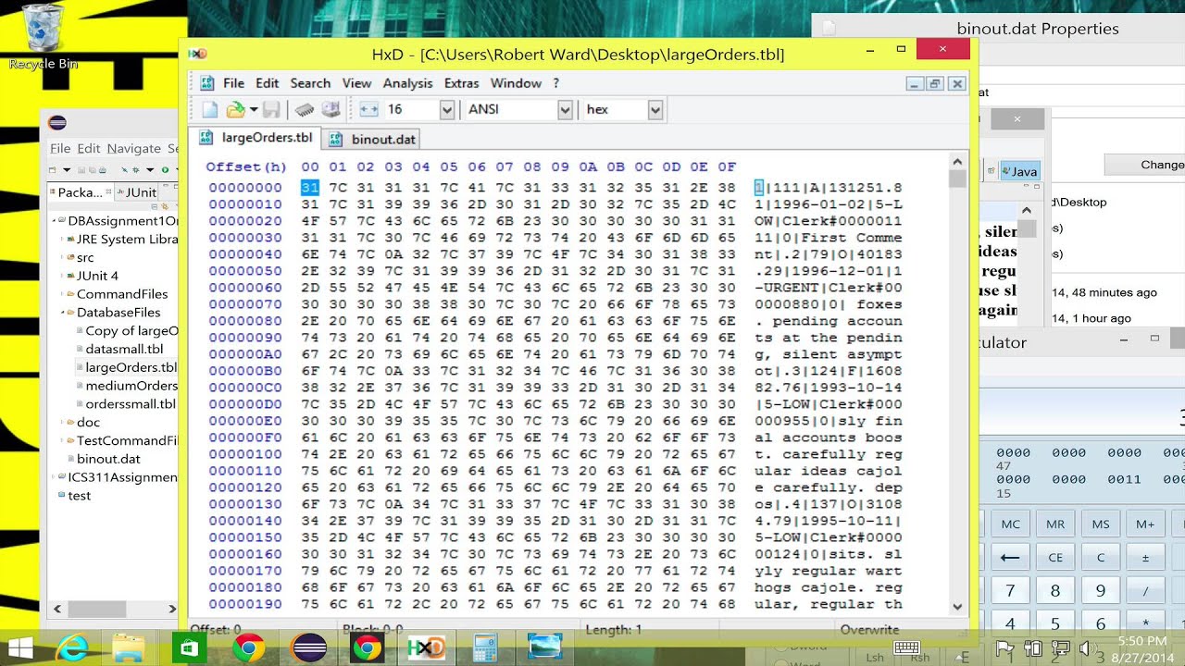Open the photo app taskbar icon

(545, 647)
